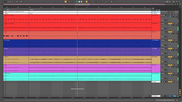Fold the Cue track

click(152, 32)
